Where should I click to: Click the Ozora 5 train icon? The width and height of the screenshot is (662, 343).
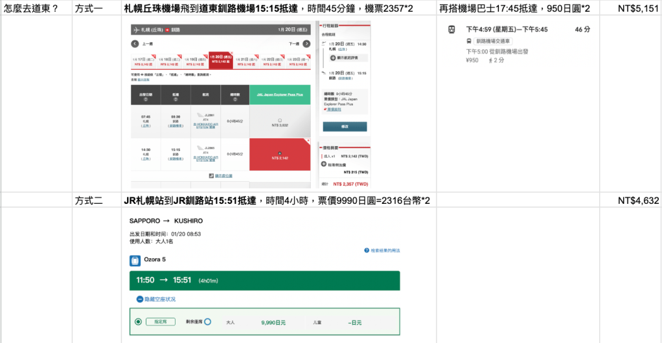(135, 261)
